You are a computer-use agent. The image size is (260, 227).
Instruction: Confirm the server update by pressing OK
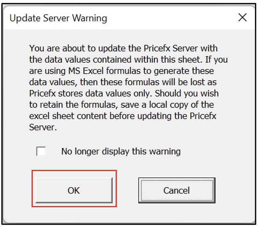pyautogui.click(x=74, y=190)
